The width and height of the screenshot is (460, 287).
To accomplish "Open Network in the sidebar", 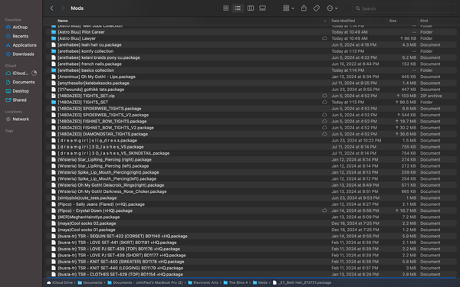I will pyautogui.click(x=21, y=119).
